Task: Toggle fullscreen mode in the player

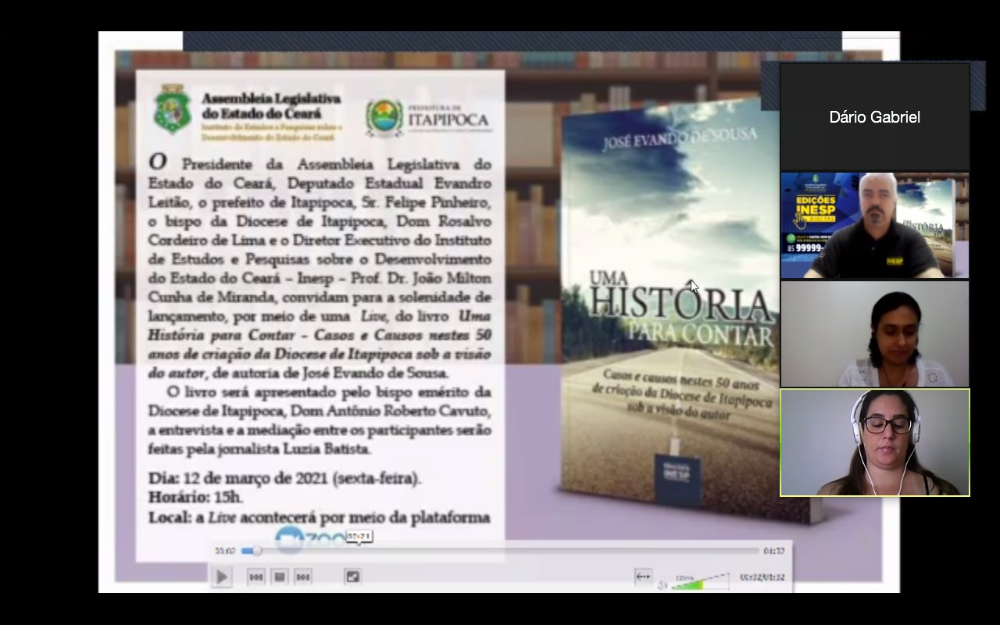Action: tap(352, 577)
